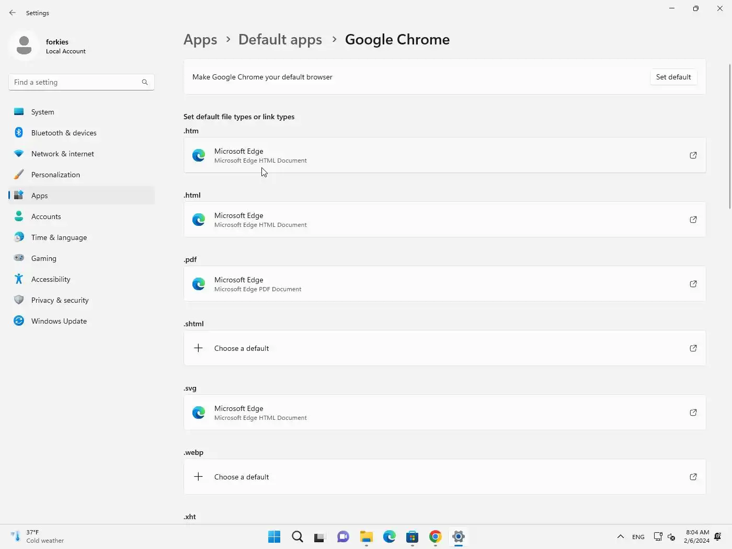Open Bluetooth & devices settings
732x549 pixels.
tap(82, 133)
